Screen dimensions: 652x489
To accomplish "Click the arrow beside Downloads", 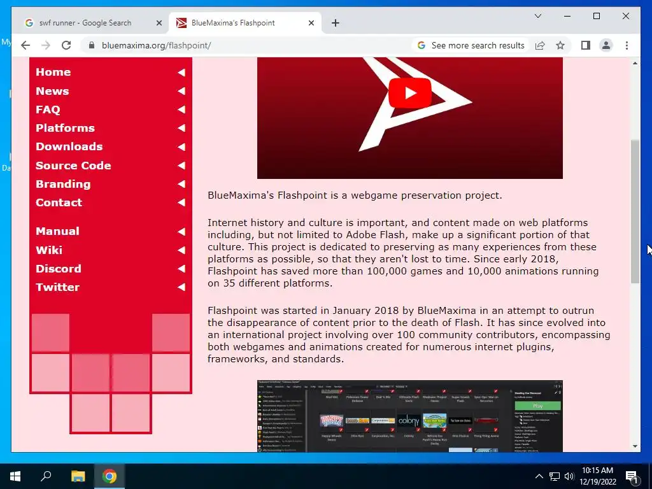I will (x=181, y=147).
